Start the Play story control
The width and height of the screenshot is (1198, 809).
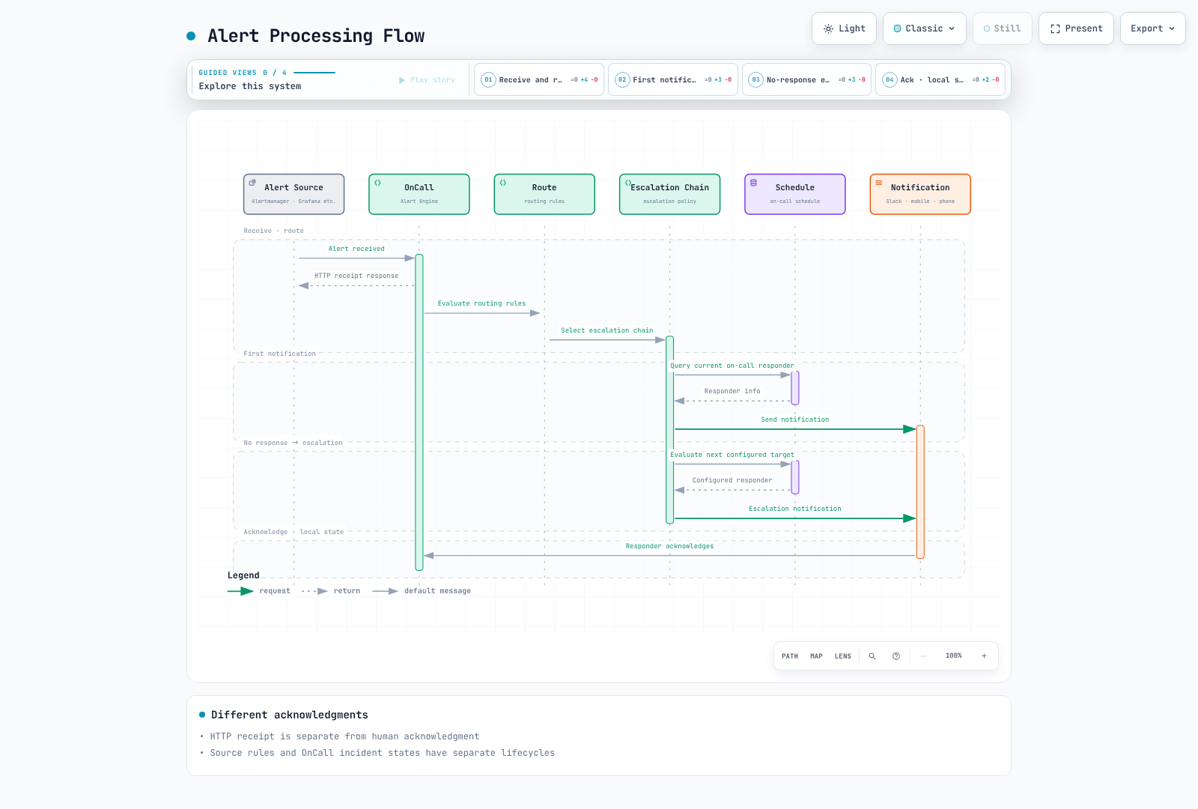pos(427,80)
